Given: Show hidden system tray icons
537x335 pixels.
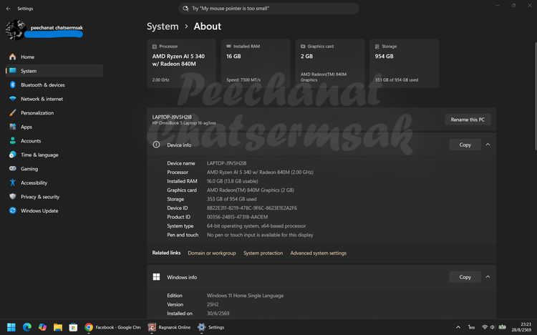Looking at the screenshot, I should click(x=458, y=327).
